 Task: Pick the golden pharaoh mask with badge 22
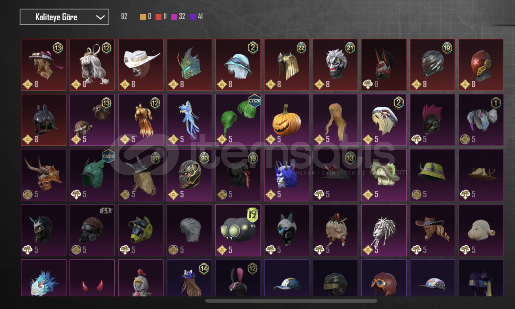click(x=286, y=65)
